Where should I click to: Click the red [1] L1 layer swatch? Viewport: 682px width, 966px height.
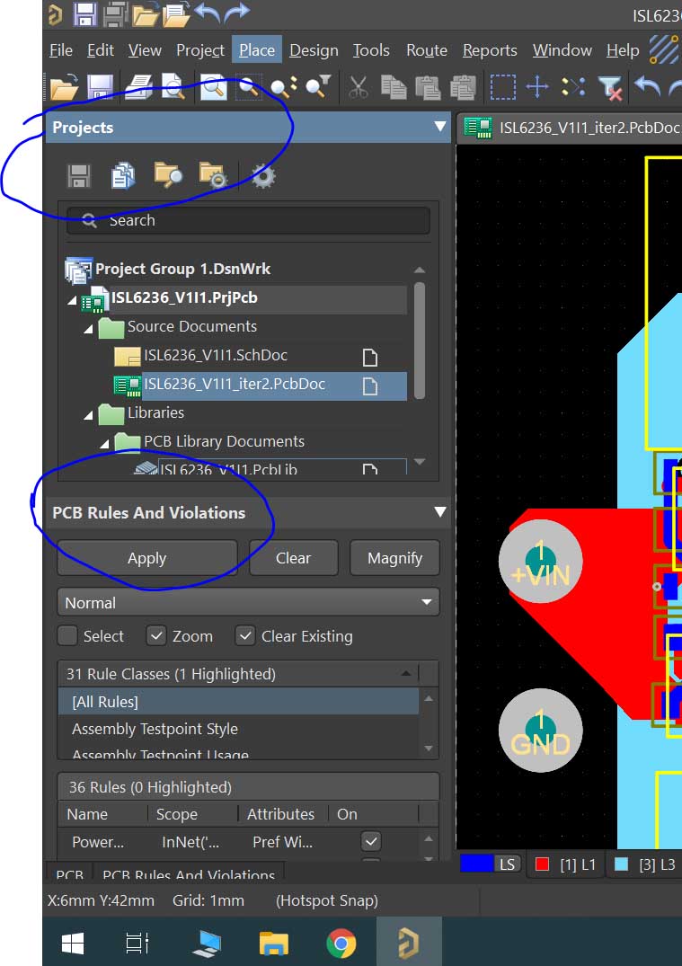(542, 864)
